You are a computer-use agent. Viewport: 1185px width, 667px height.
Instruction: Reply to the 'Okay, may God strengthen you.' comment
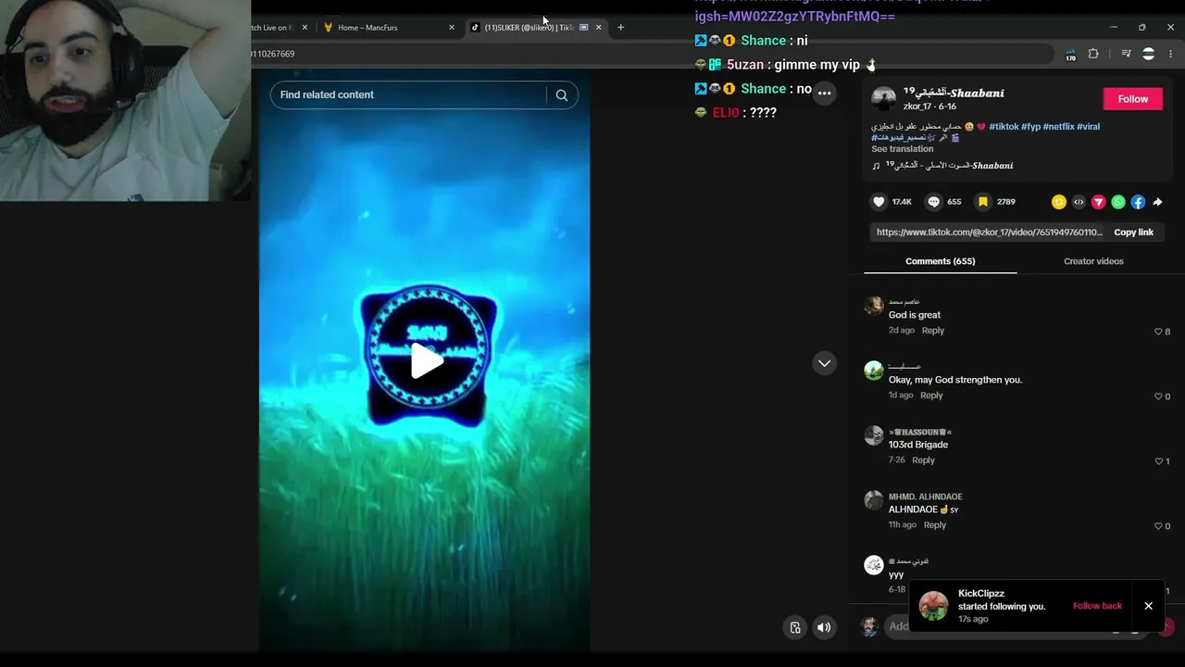tap(931, 396)
